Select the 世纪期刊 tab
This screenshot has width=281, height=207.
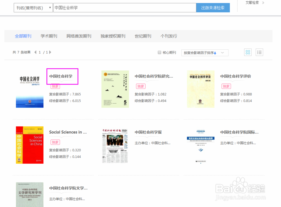tap(143, 36)
